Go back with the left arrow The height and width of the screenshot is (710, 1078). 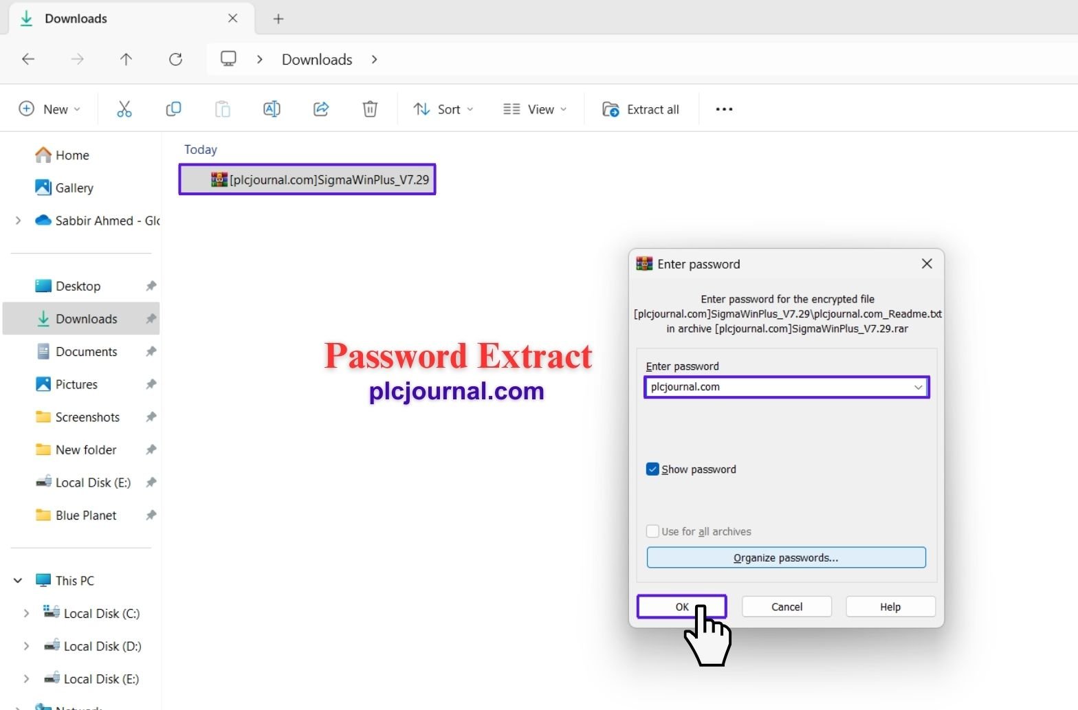[x=28, y=59]
